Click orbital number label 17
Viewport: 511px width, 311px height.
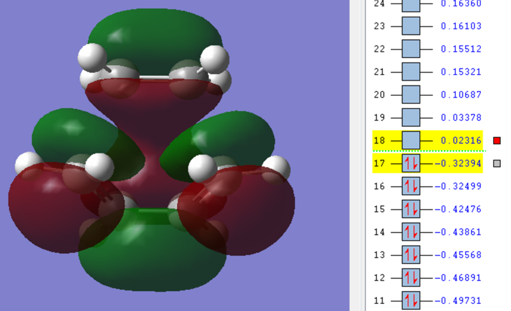point(379,163)
